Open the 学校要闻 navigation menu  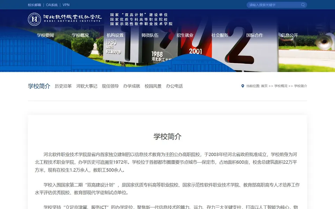(x=45, y=35)
